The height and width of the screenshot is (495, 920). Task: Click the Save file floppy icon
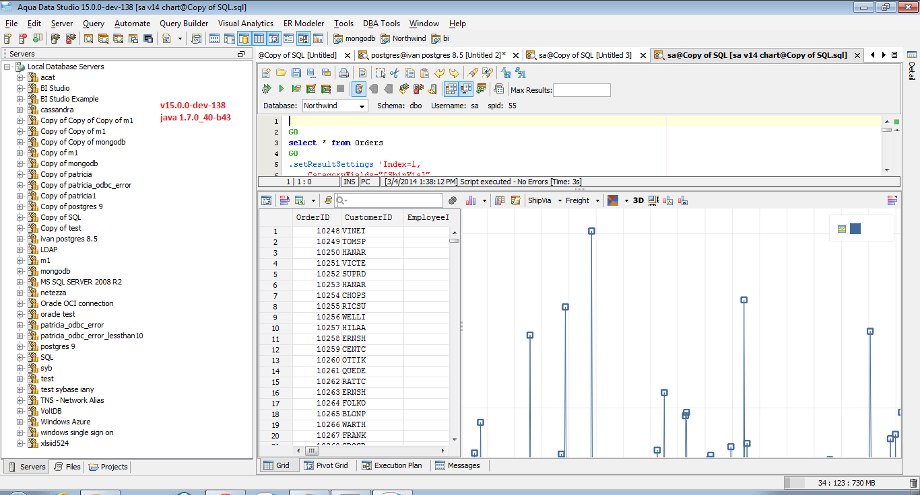click(x=296, y=73)
